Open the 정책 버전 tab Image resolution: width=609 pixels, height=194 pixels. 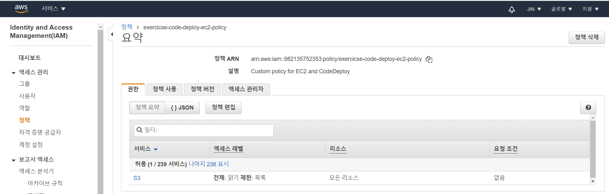[x=202, y=89]
